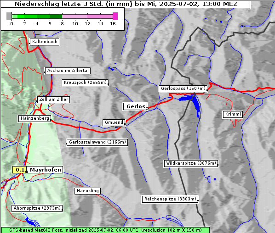Click the green GFS-based MetGIS forecast footer

[x=105, y=230]
